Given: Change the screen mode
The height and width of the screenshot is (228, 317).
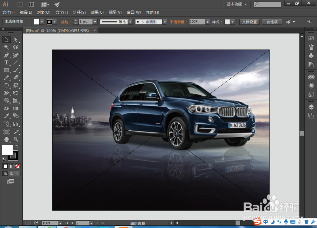Looking at the screenshot, I should point(10,182).
